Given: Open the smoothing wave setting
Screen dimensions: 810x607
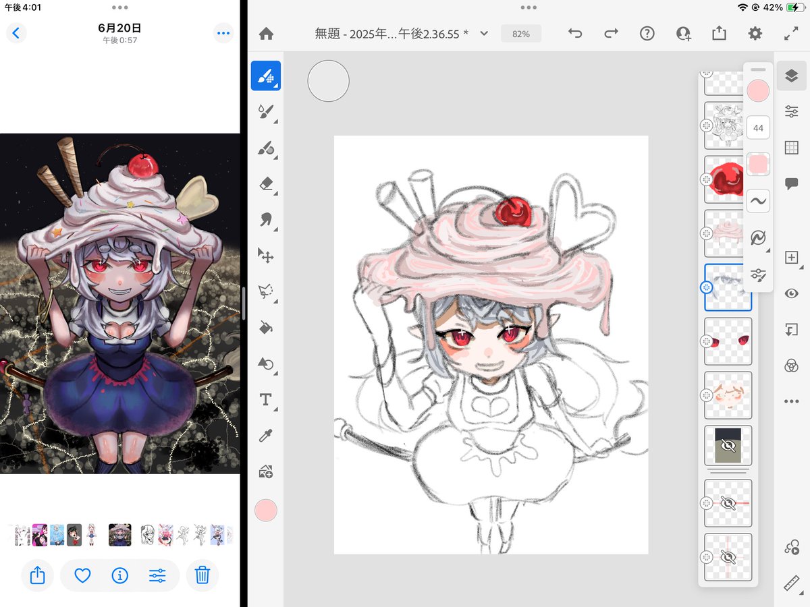Looking at the screenshot, I should [758, 201].
